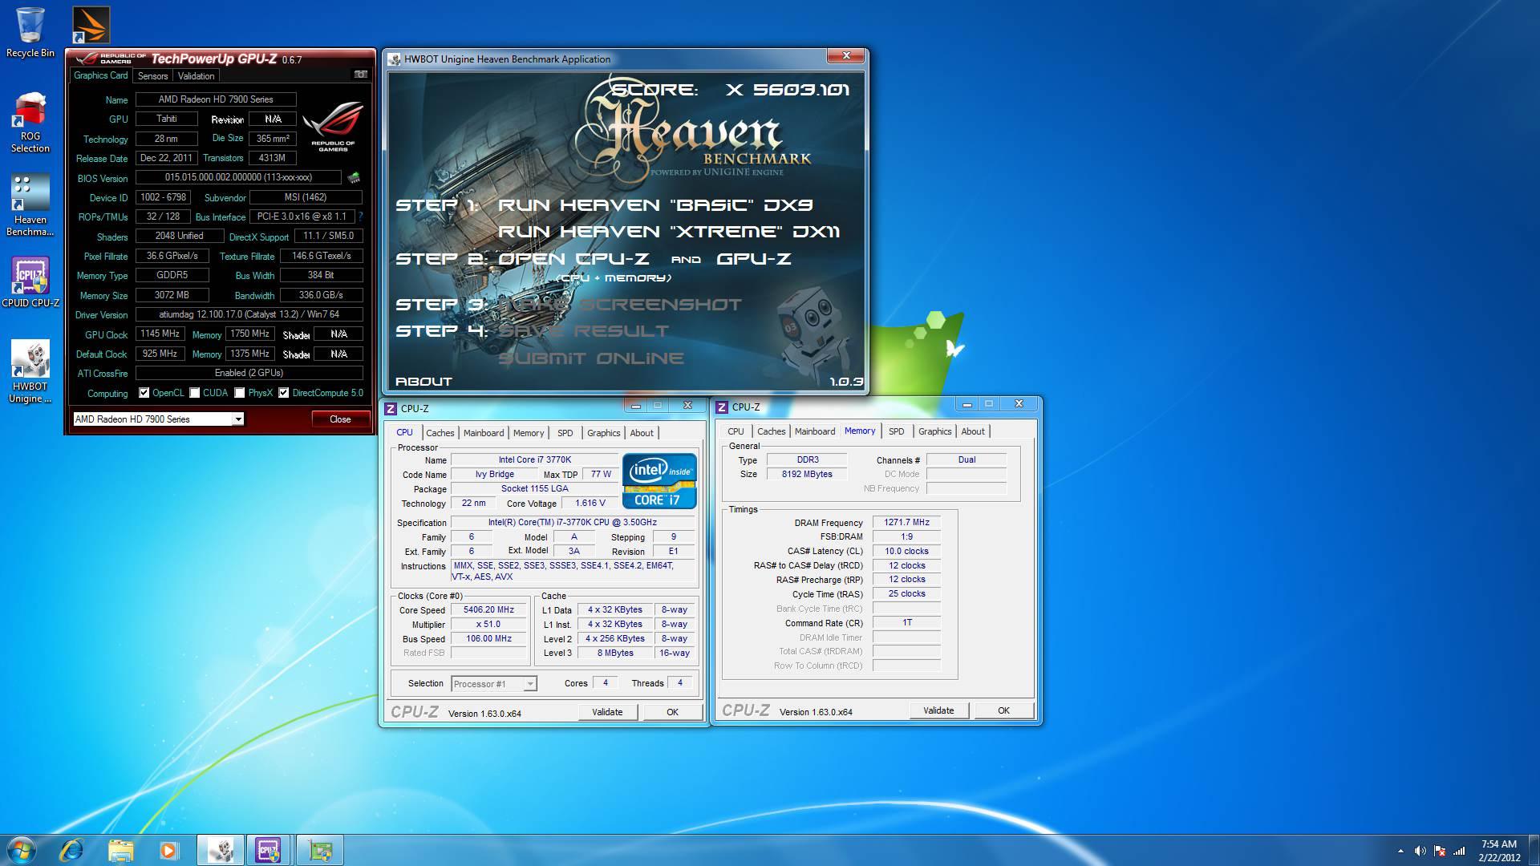Image resolution: width=1540 pixels, height=866 pixels.
Task: Launch HWBOT Unigine desktop shortcut
Action: 30,372
